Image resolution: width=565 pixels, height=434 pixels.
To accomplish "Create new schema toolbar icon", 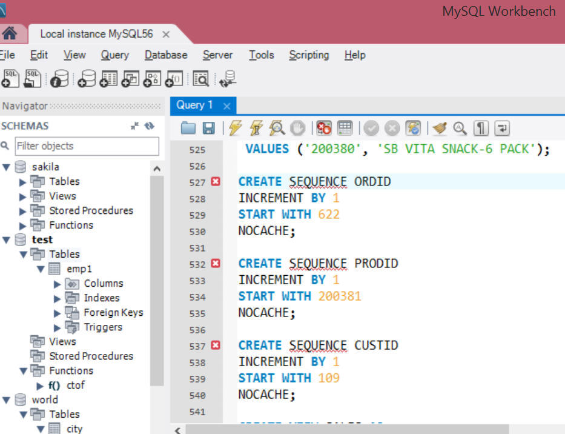I will [x=87, y=79].
